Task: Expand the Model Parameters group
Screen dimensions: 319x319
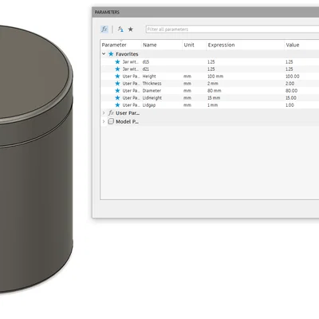Action: pyautogui.click(x=104, y=121)
